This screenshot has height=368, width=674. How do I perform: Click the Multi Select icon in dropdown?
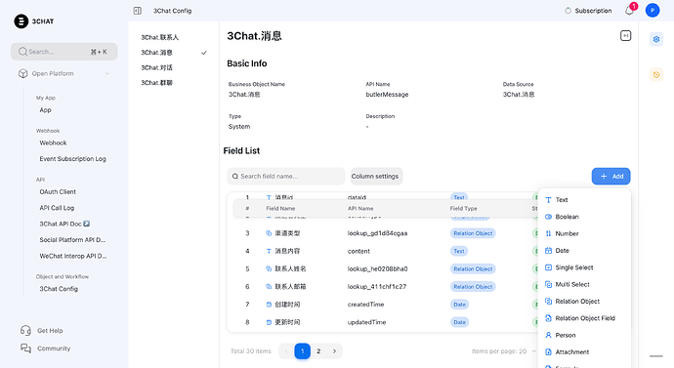point(548,284)
